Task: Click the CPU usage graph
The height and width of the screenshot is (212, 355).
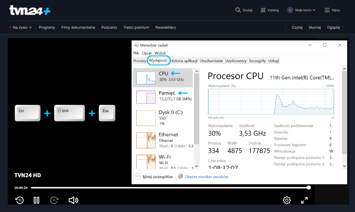Action: click(x=271, y=102)
